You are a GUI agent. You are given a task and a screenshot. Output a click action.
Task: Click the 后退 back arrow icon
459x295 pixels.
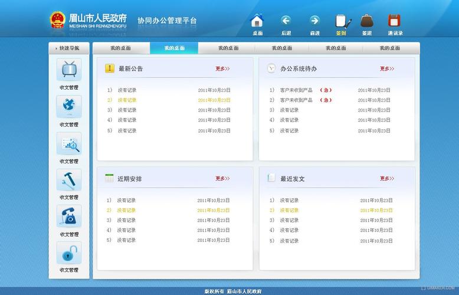pyautogui.click(x=286, y=21)
